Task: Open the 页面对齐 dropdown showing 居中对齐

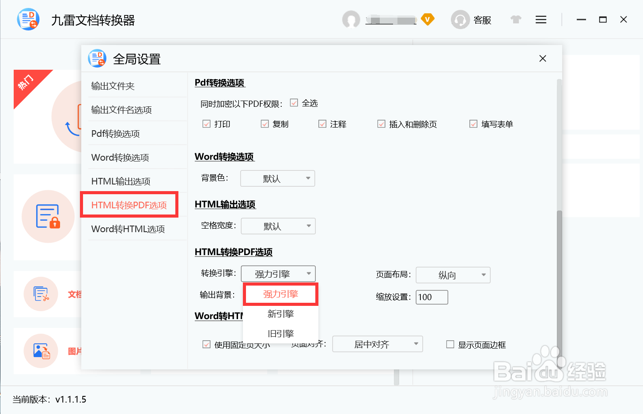Action: (377, 344)
